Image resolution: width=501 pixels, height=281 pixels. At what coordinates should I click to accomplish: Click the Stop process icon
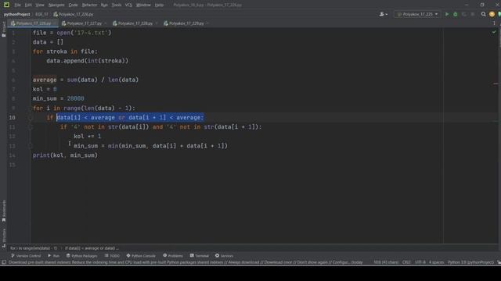click(x=473, y=14)
